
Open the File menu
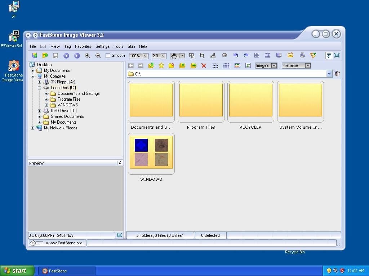coord(33,46)
